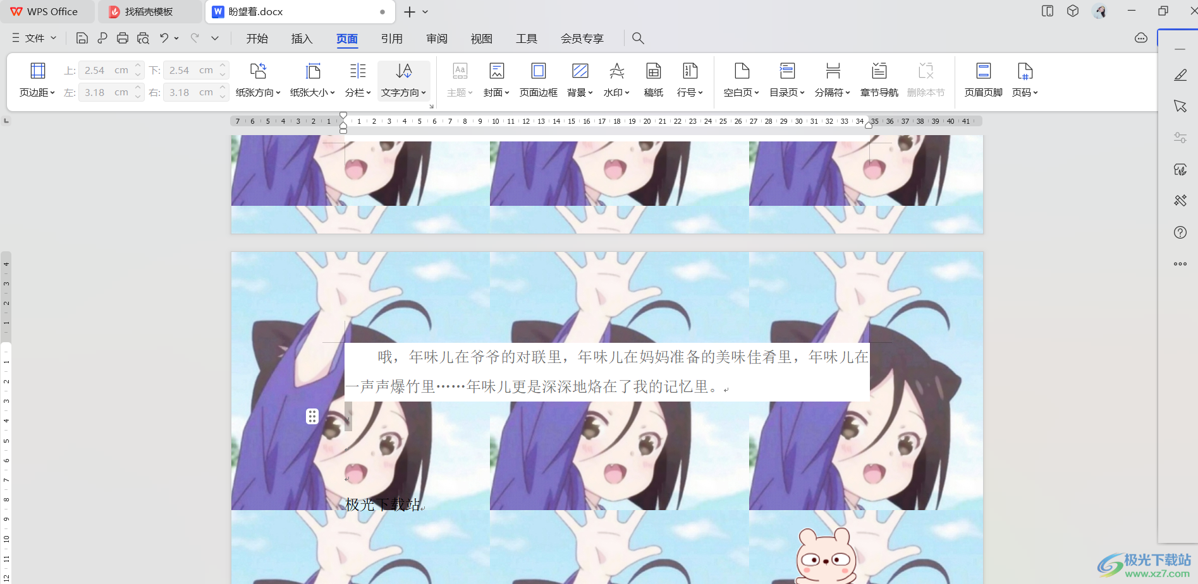Switch to the 会员专享 tab
The height and width of the screenshot is (584, 1198).
pos(582,39)
